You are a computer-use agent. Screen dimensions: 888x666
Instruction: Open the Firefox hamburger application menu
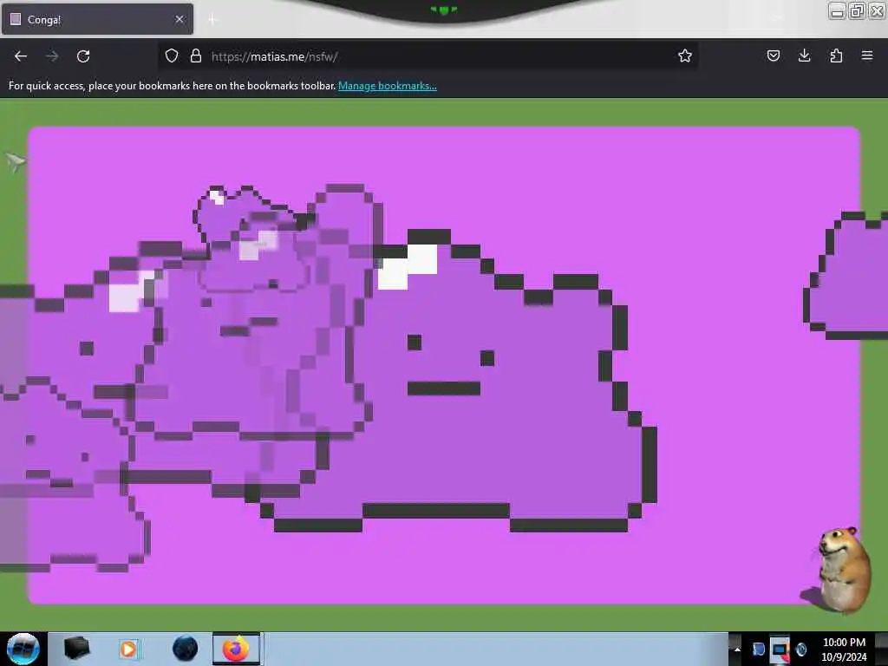867,55
